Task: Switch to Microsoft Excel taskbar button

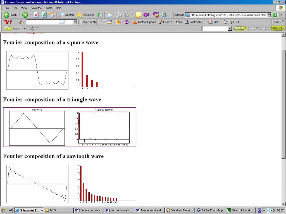Action: coord(240,210)
